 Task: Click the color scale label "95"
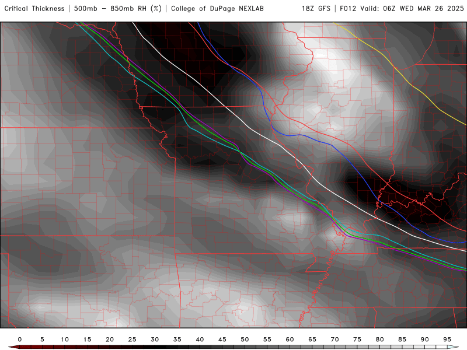point(447,339)
